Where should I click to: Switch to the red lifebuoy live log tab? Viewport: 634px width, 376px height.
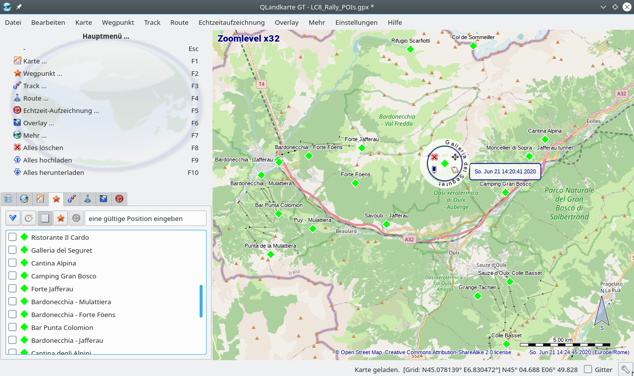tap(119, 199)
